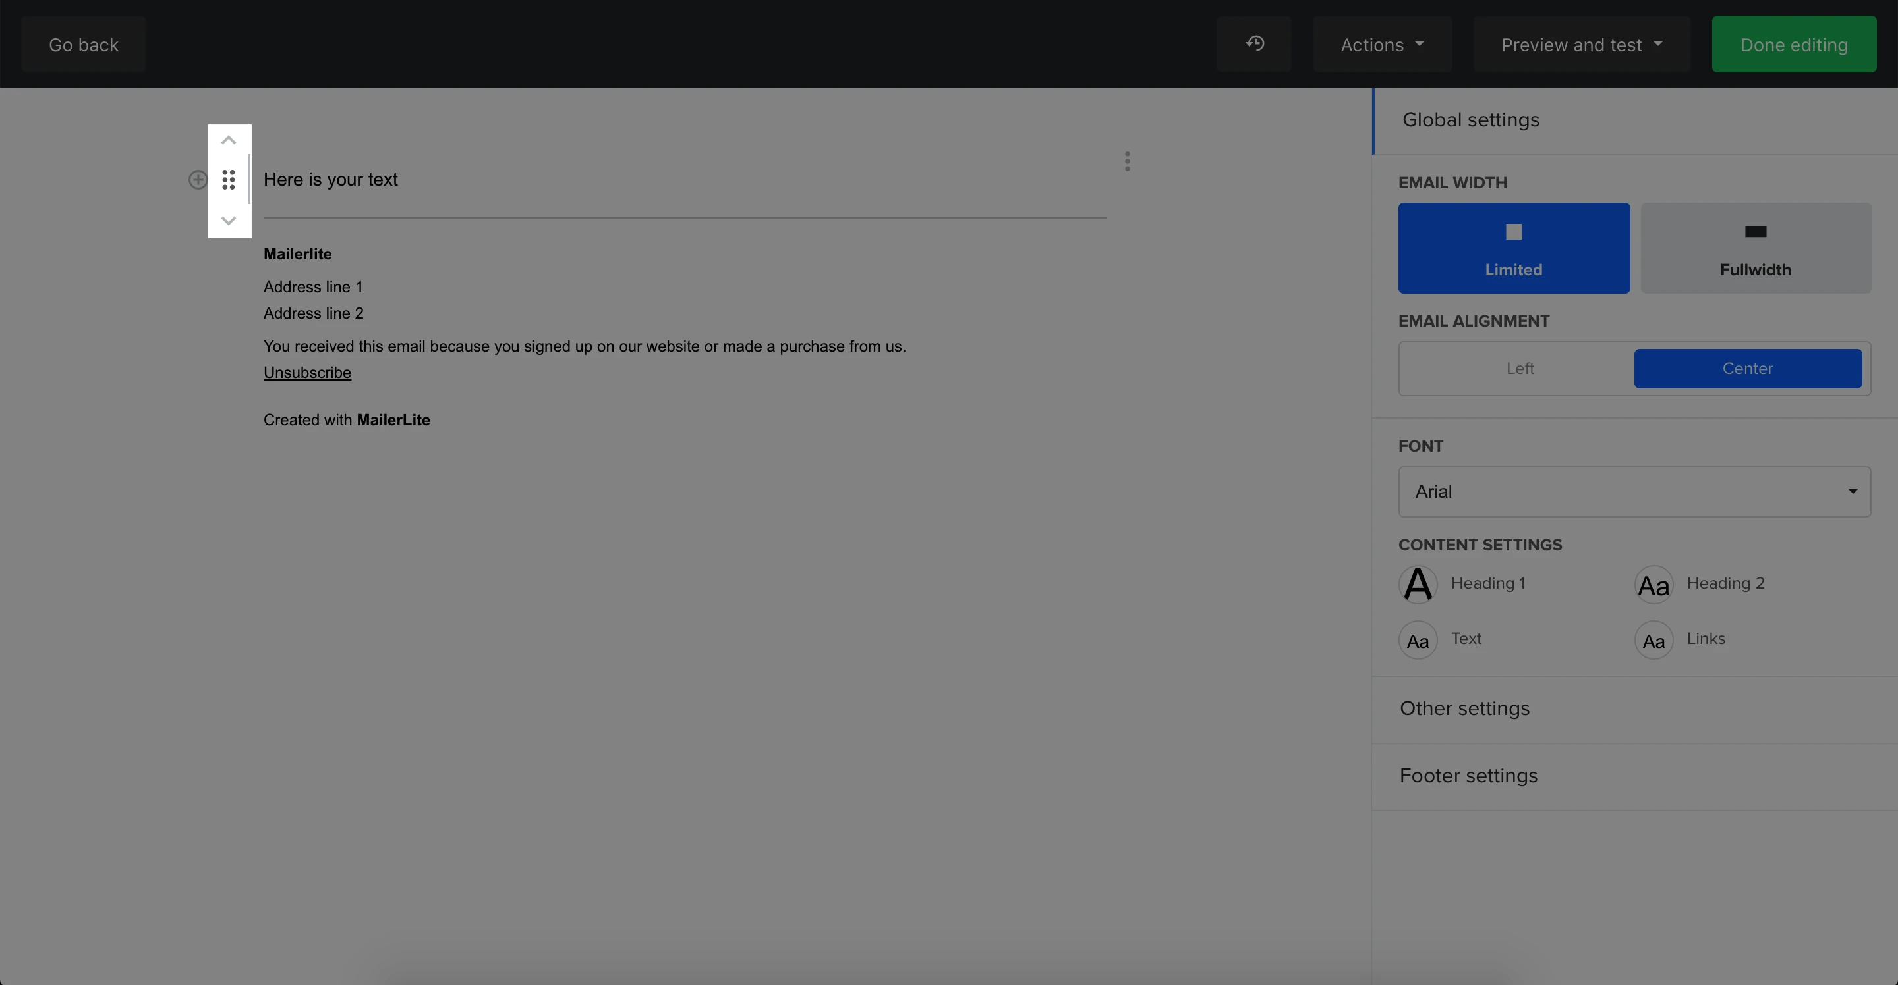
Task: Select Fullwidth email width
Action: coord(1755,248)
